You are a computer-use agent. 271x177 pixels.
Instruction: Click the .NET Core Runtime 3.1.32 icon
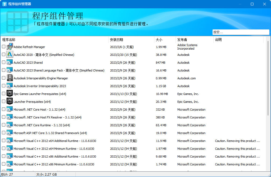10,125
